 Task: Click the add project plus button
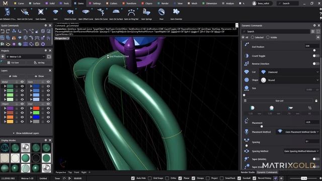point(3,57)
